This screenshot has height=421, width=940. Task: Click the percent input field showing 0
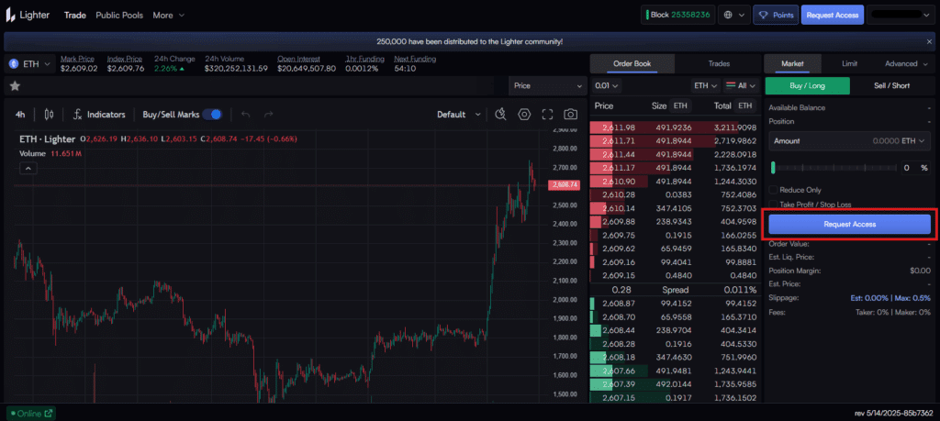pyautogui.click(x=906, y=168)
